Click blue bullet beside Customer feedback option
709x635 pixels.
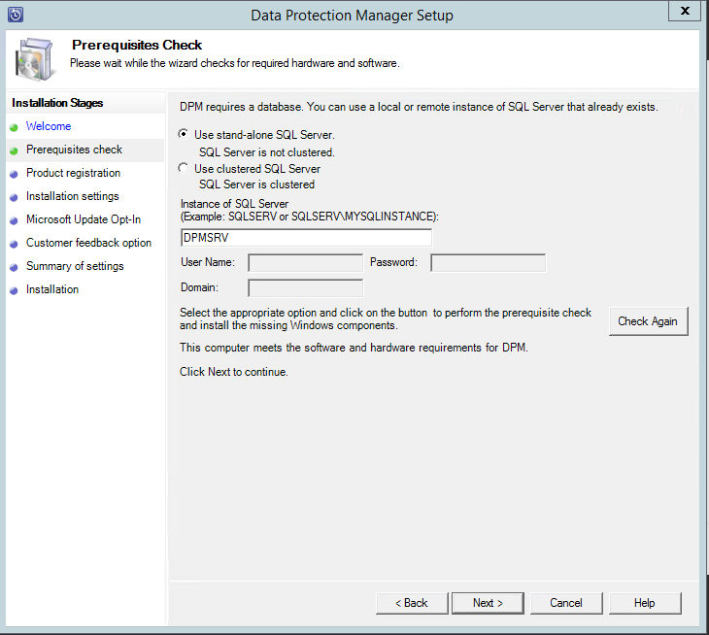(x=14, y=244)
